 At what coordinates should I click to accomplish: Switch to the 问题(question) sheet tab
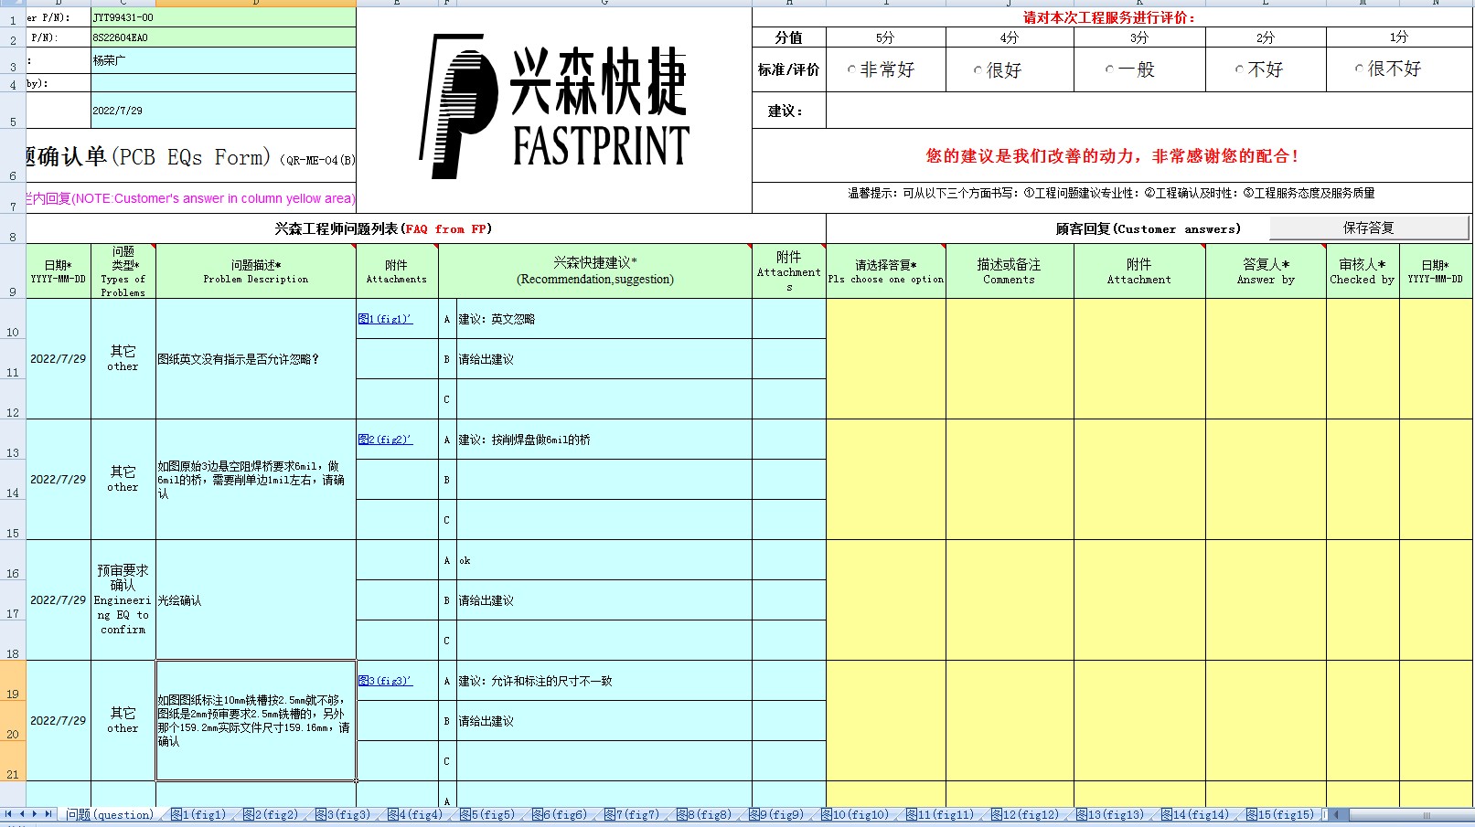pos(110,814)
